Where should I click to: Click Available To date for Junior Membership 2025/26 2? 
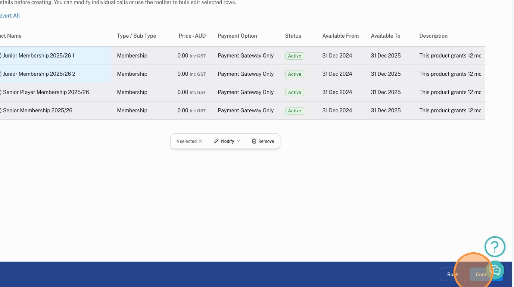[x=386, y=74]
